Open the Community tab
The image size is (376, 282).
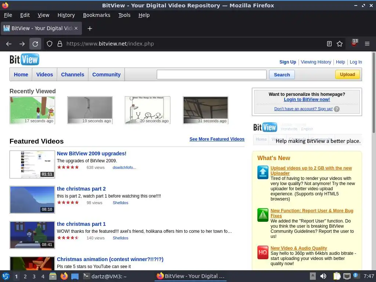coord(106,75)
